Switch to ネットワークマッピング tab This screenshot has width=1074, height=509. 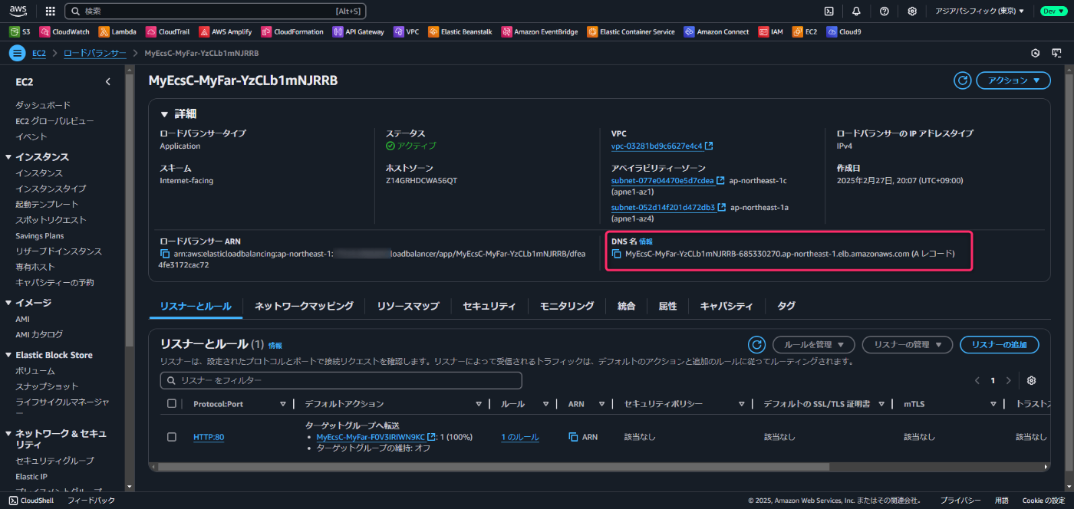click(304, 306)
